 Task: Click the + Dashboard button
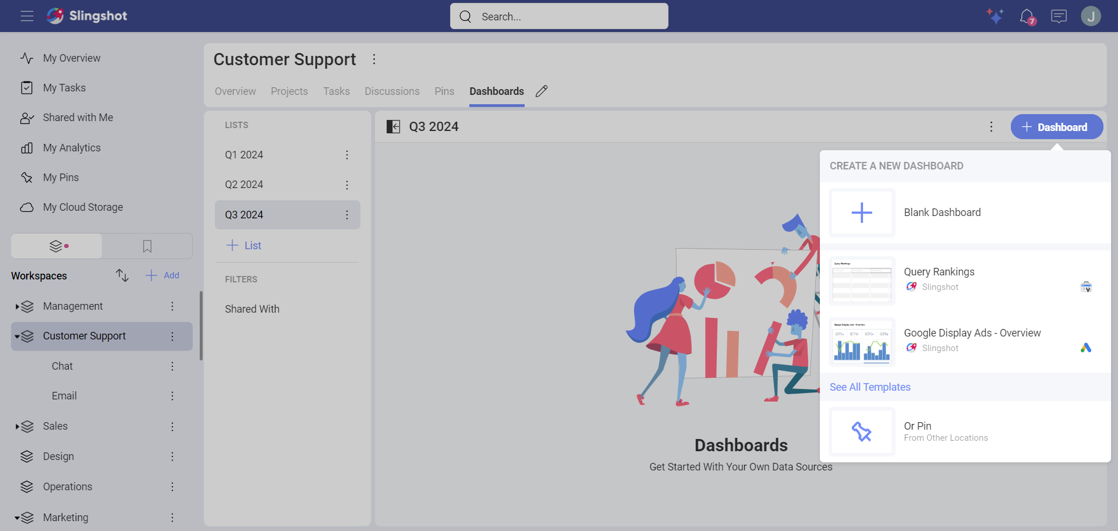click(1057, 127)
